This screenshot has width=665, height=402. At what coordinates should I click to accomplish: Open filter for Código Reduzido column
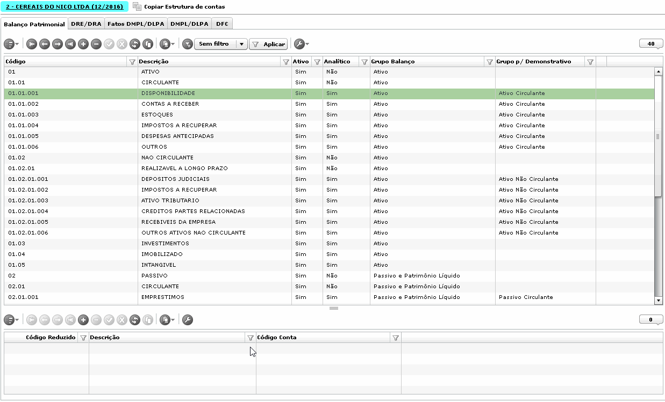pyautogui.click(x=83, y=338)
